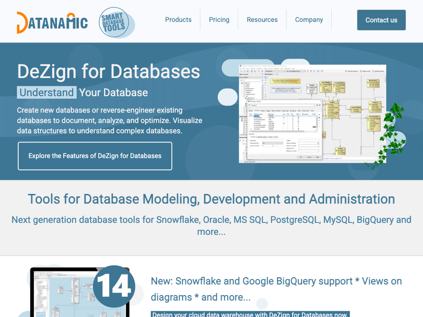Click the OK button in the pictured entity dialog
Viewport: 423px width, 317px height.
point(300,157)
